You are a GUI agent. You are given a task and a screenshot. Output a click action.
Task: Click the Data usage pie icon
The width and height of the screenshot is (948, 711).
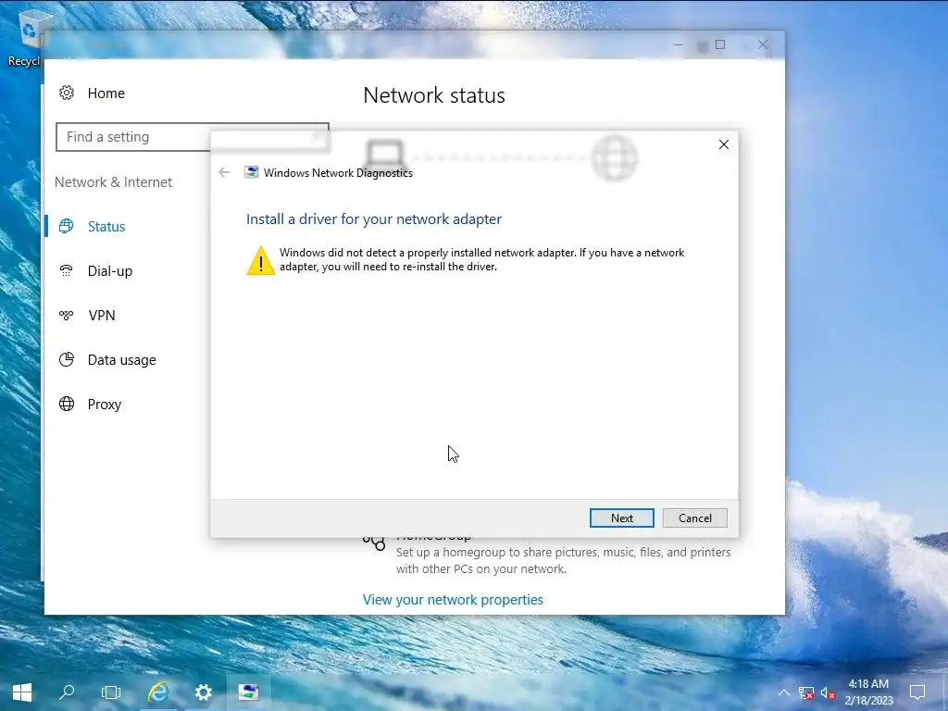pos(67,360)
